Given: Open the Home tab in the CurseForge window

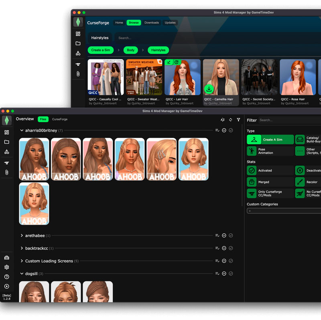Looking at the screenshot, I should pos(119,23).
